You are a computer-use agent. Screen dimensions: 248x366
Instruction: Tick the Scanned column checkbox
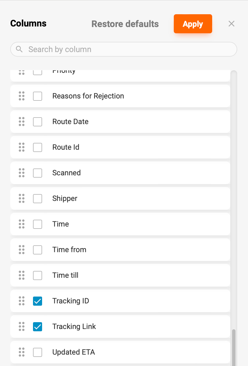[38, 173]
